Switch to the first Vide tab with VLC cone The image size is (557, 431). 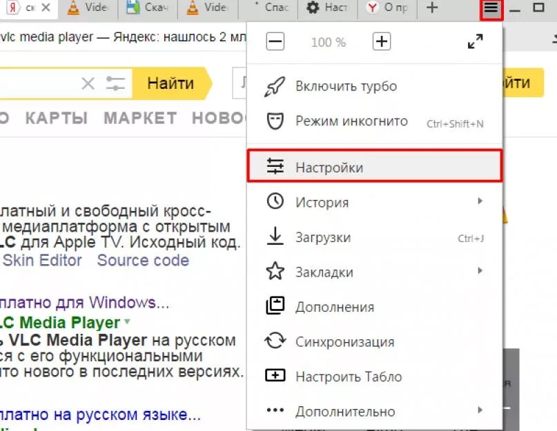point(88,8)
